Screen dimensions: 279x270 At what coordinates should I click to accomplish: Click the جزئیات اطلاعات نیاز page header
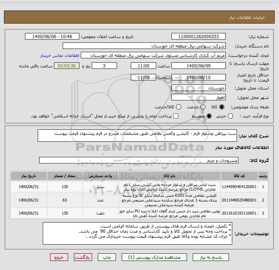click(247, 17)
